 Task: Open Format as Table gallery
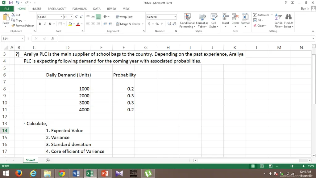[x=202, y=21]
